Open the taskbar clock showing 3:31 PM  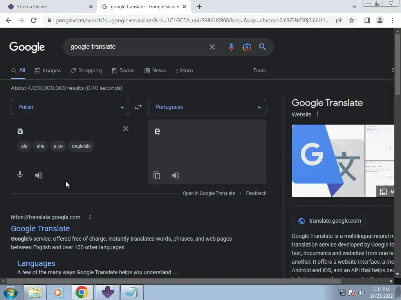tap(381, 293)
